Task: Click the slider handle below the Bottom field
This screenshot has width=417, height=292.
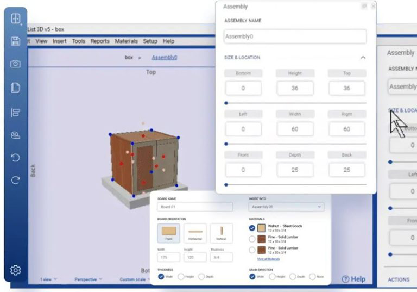Action: [x=226, y=103]
